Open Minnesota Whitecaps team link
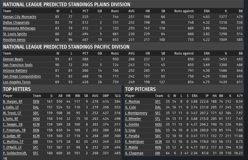Screen dimensions: 248x160 (x=19, y=28)
